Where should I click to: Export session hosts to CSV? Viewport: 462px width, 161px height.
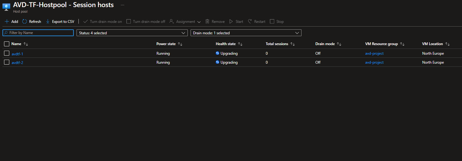pos(60,22)
